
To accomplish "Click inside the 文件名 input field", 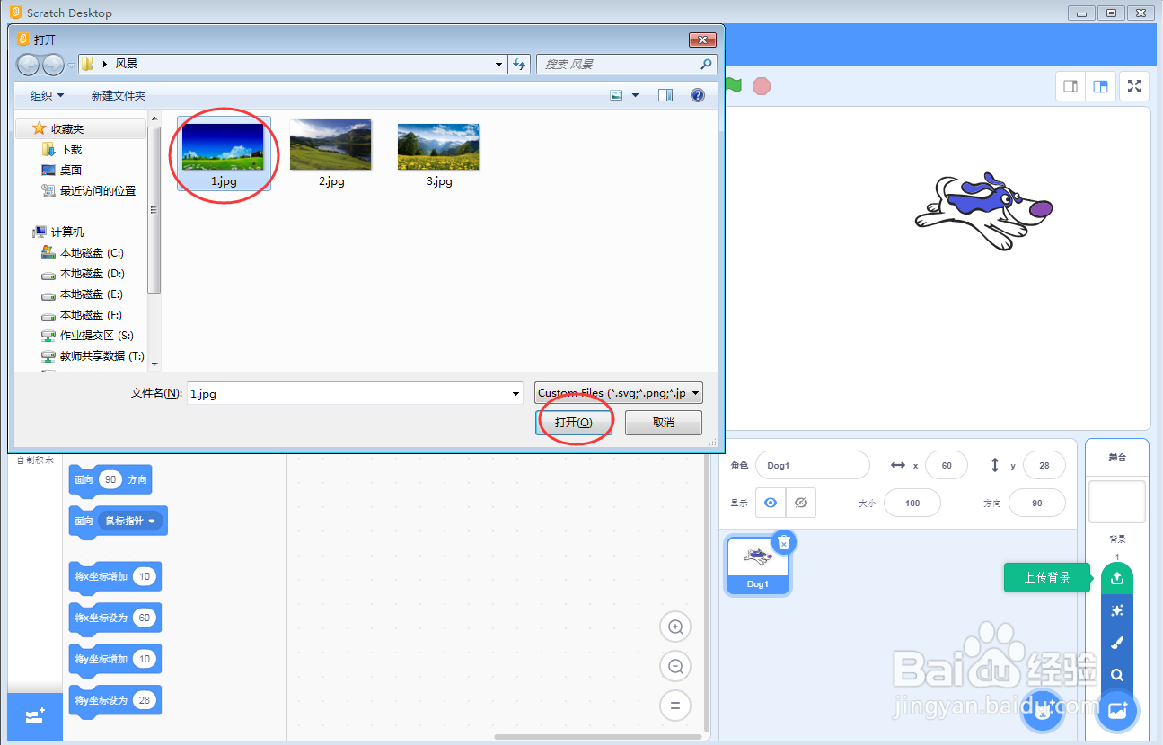I will coord(348,393).
